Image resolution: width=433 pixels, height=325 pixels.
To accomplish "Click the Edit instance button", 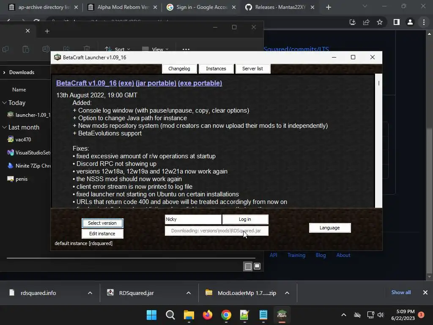I will [102, 234].
